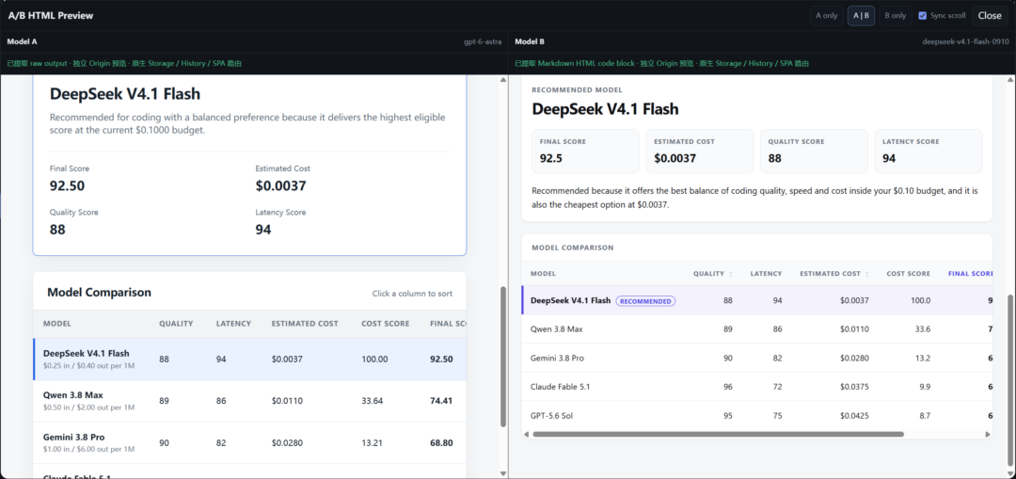Click $0.0375 cost in Model B table

coord(854,387)
